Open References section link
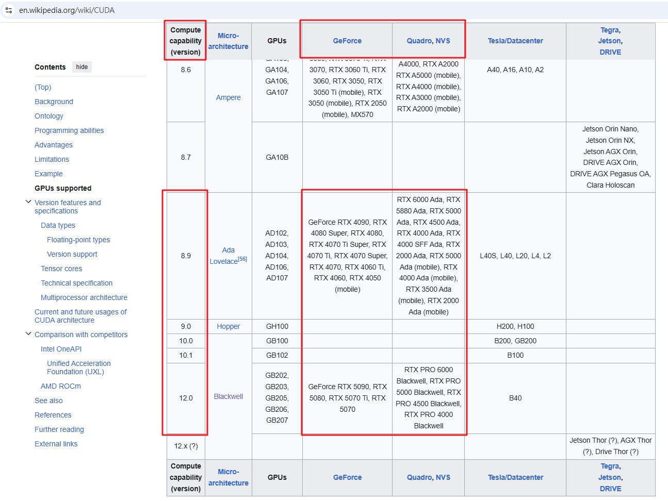This screenshot has width=668, height=501. tap(53, 415)
